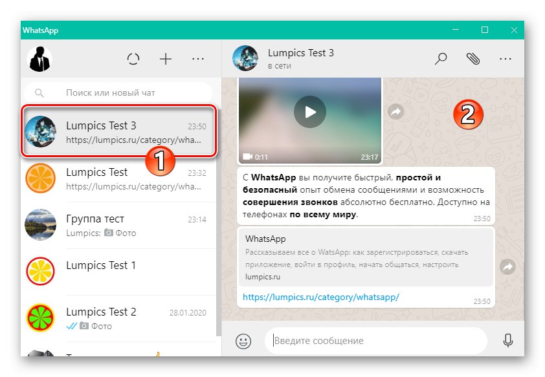Viewport: 545px width, 377px height.
Task: Forward the lumpics.ru link message
Action: [x=508, y=267]
